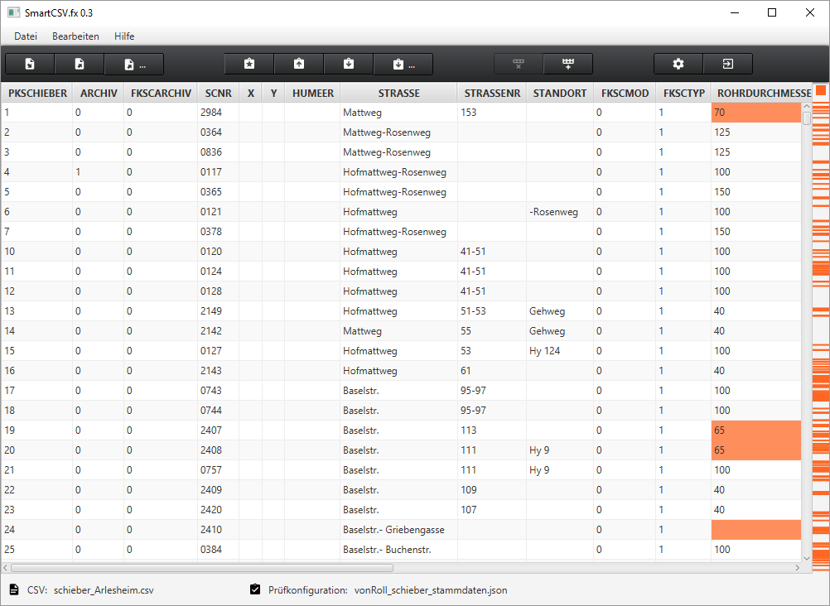Select the cell containing Hy 124
Image resolution: width=830 pixels, height=606 pixels.
tap(559, 351)
